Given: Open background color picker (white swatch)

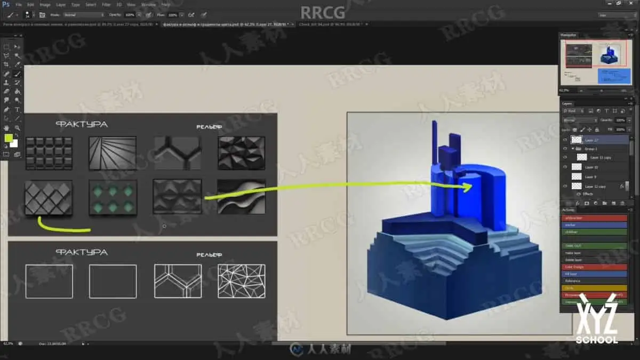Looking at the screenshot, I should [x=14, y=144].
